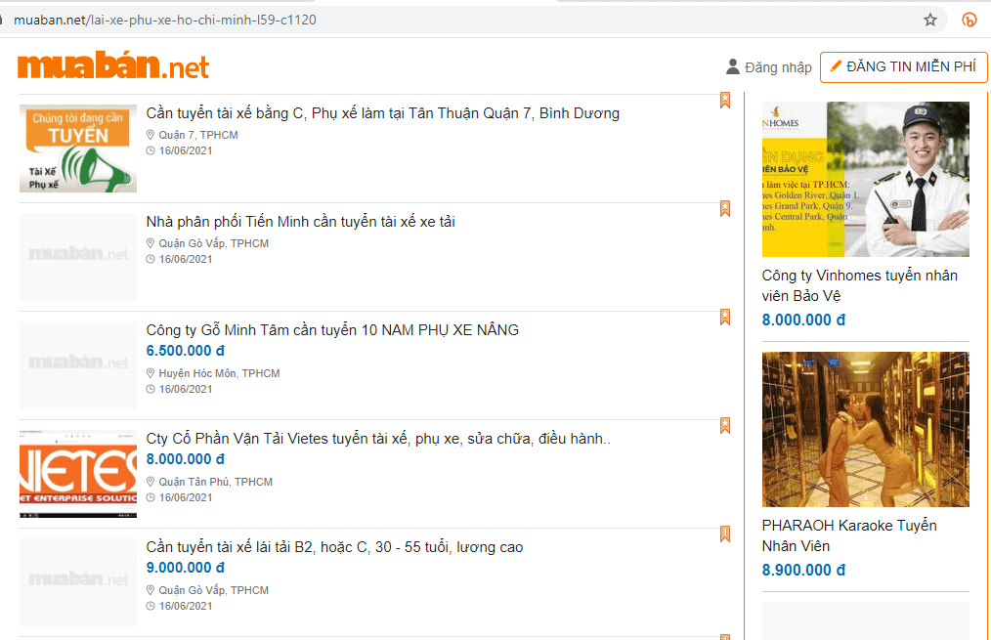This screenshot has height=640, width=991.
Task: Click the PHARAOH Karaoke ad image
Action: click(865, 430)
